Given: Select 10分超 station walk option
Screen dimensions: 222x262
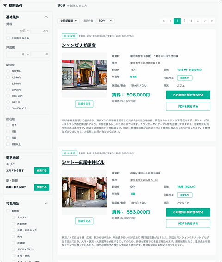Looking at the screenshot, I should 8,102.
